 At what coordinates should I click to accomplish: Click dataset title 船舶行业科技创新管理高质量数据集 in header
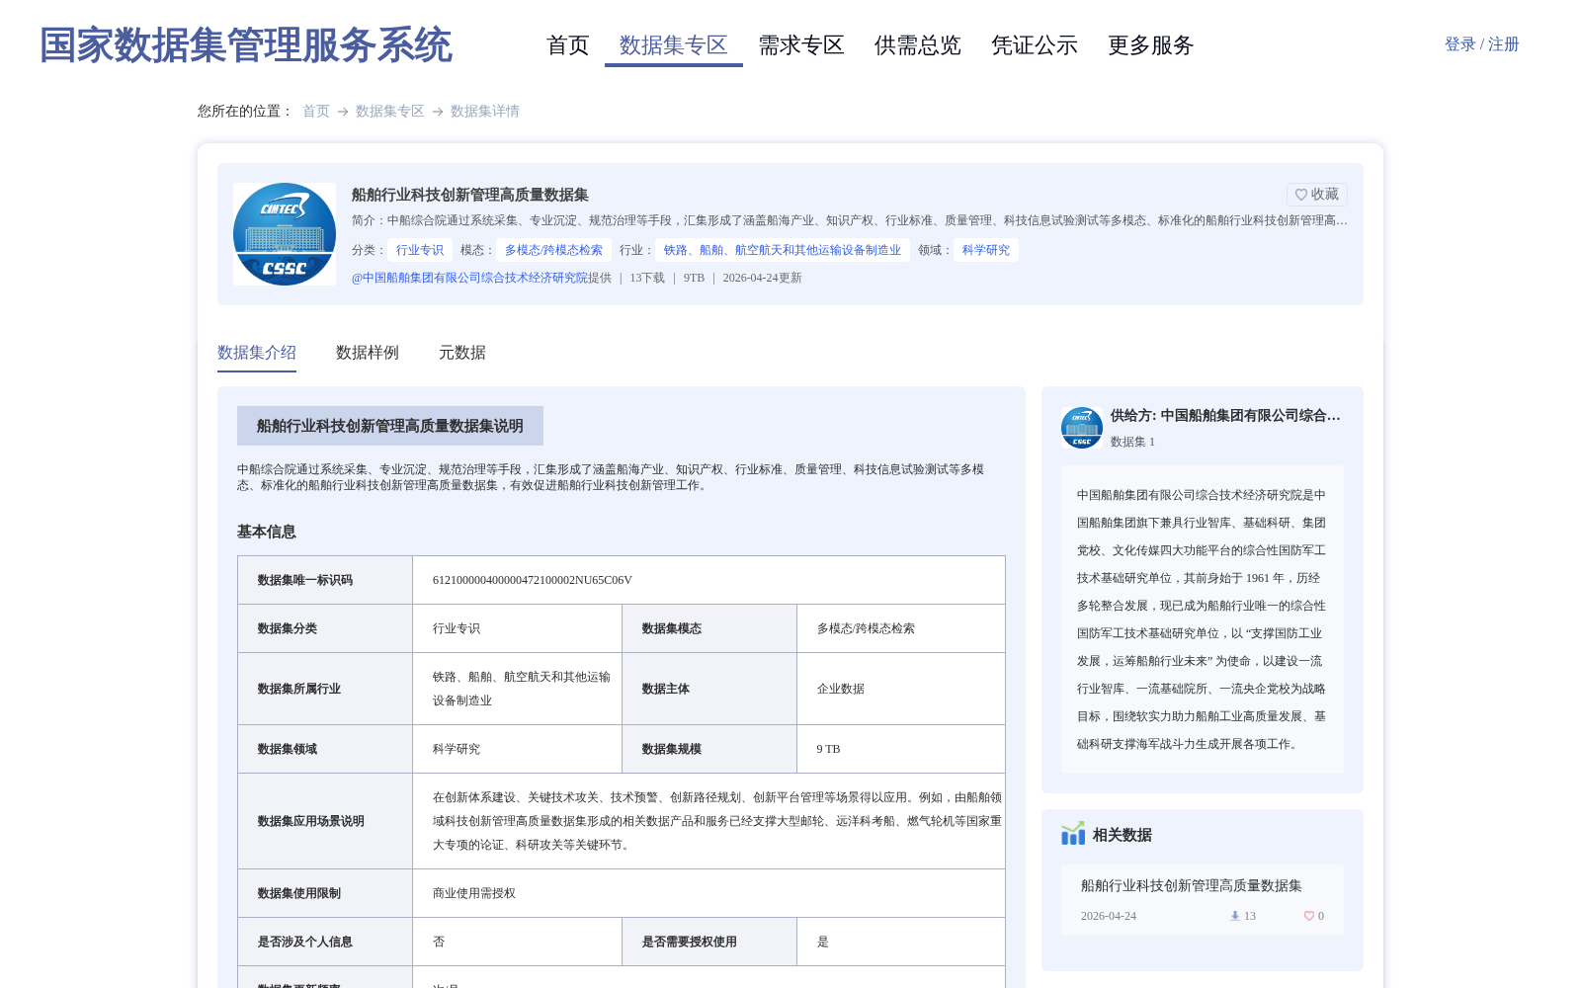pos(470,195)
